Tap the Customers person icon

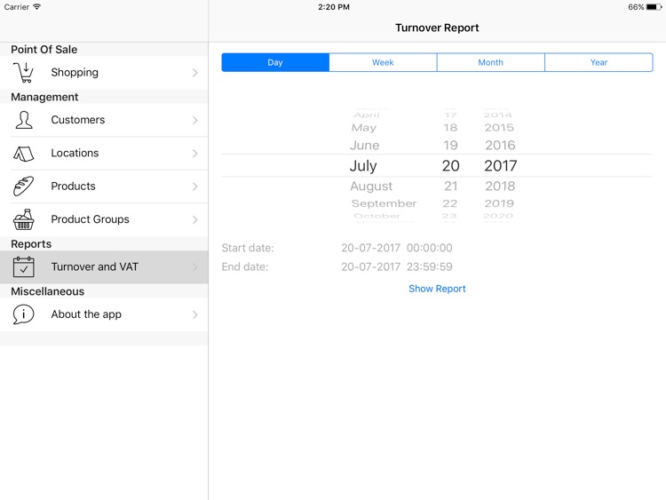[24, 120]
